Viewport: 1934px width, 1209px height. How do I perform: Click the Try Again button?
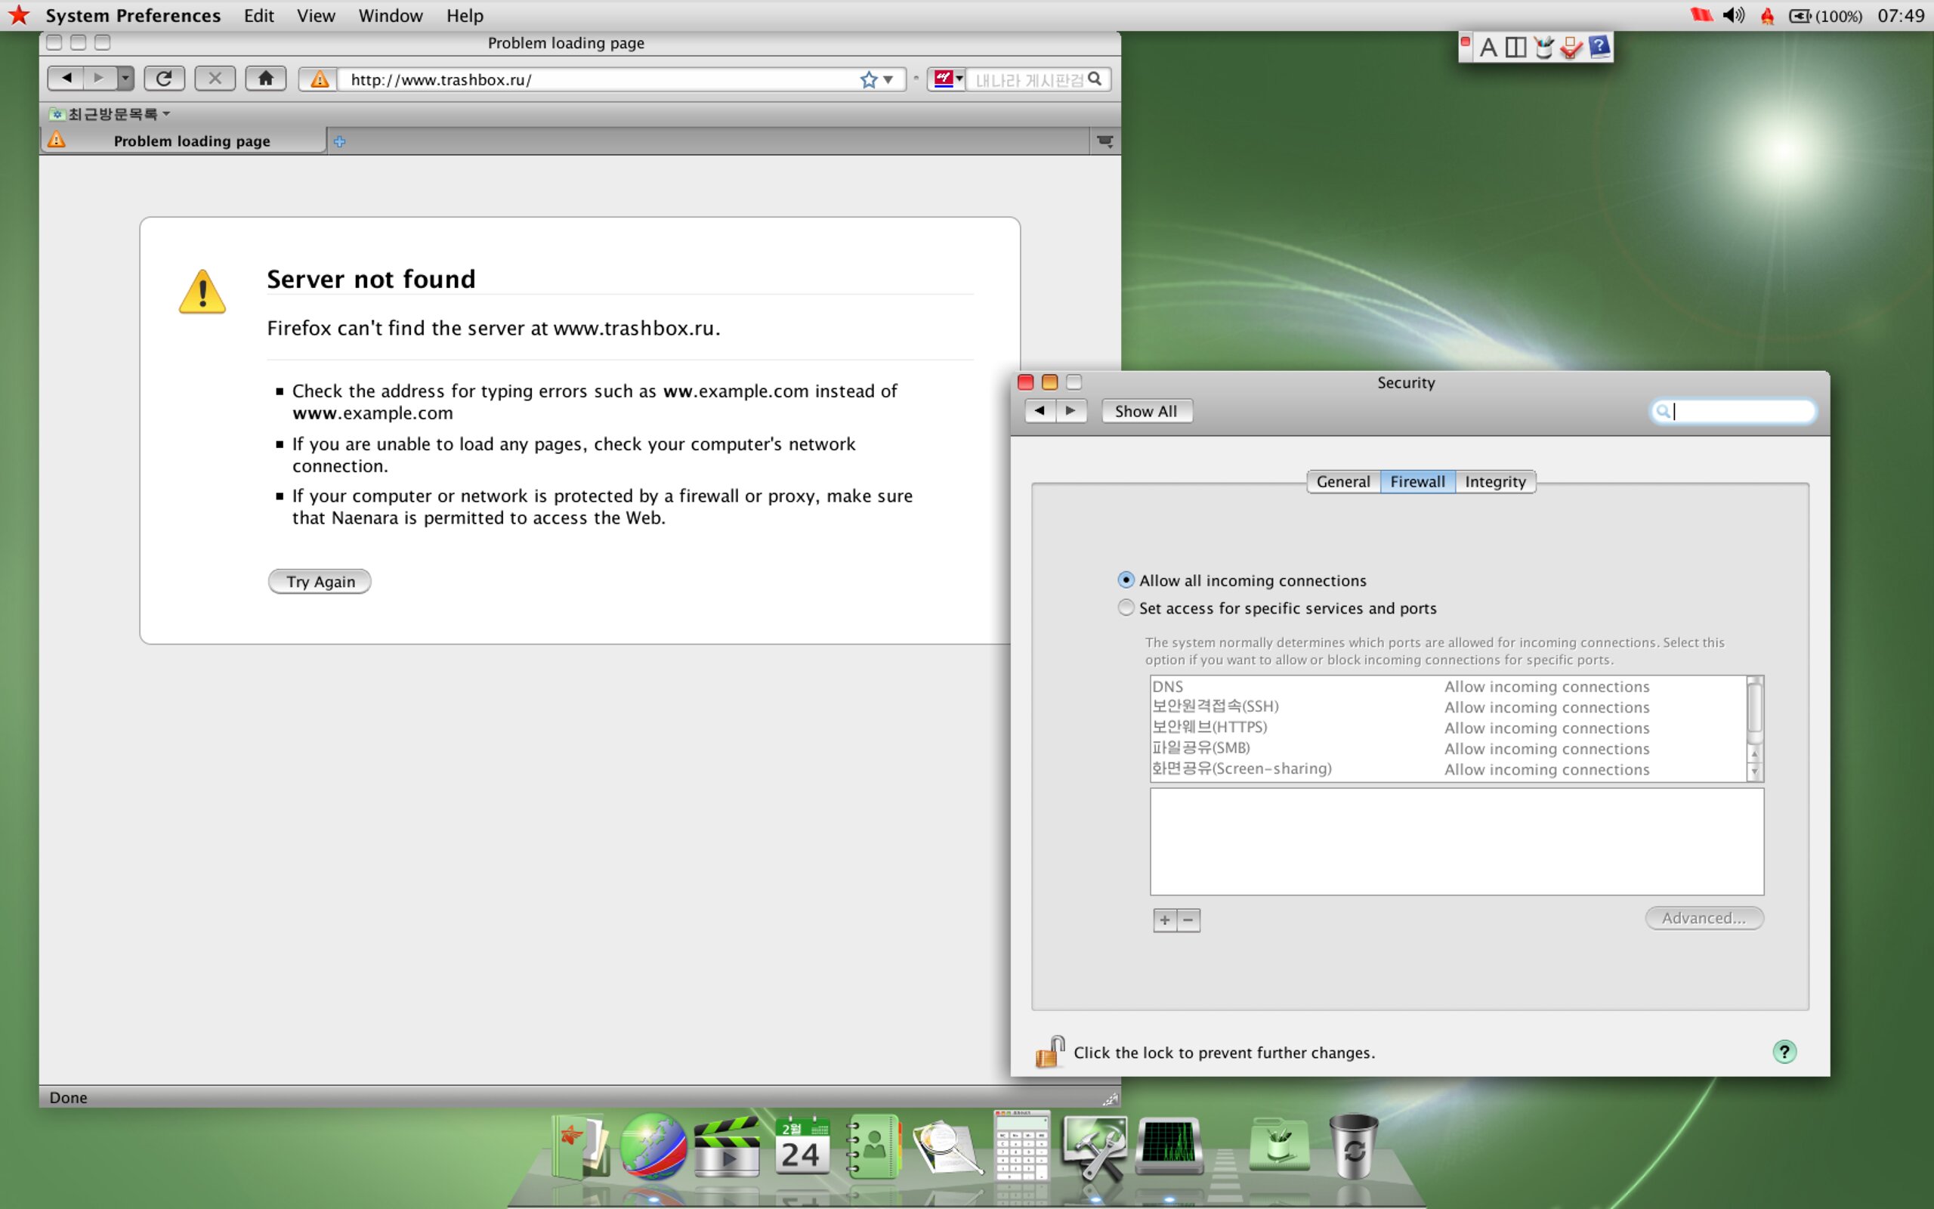click(x=320, y=581)
